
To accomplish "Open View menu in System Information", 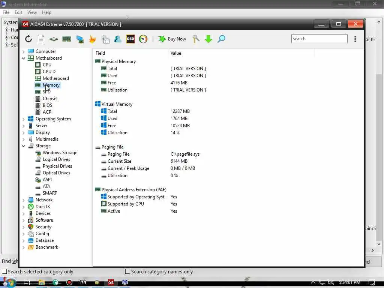I will (32, 12).
